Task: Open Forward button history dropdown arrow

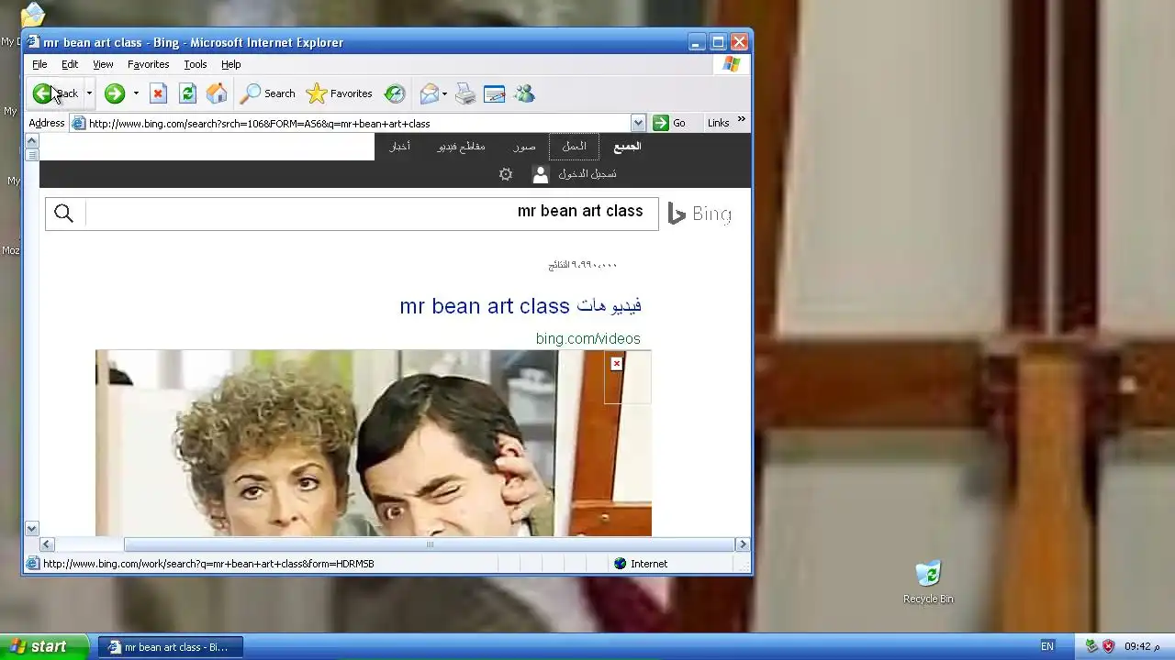Action: [x=136, y=93]
